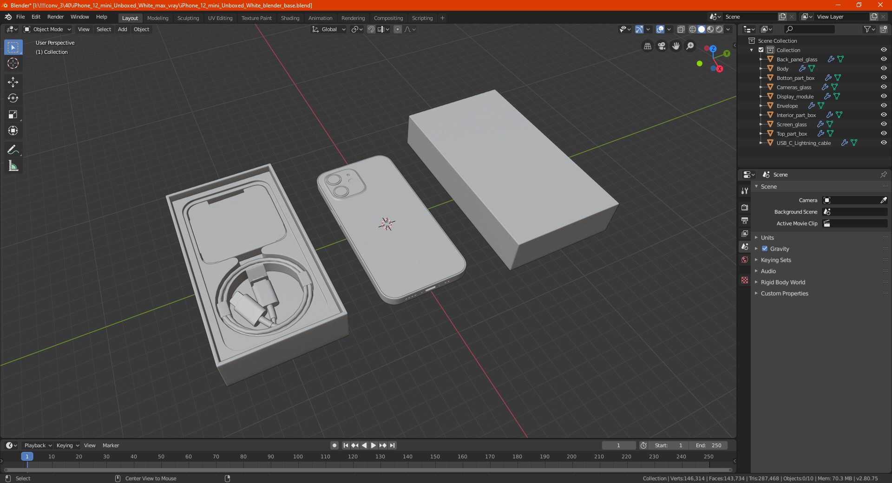The image size is (892, 483).
Task: Toggle auto keying record button
Action: [x=334, y=445]
